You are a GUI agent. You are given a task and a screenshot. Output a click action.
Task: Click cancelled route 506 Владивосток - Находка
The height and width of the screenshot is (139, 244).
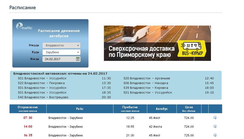coord(148,83)
